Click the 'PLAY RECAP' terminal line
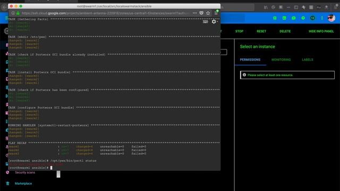The height and width of the screenshot is (191, 340). 17,143
